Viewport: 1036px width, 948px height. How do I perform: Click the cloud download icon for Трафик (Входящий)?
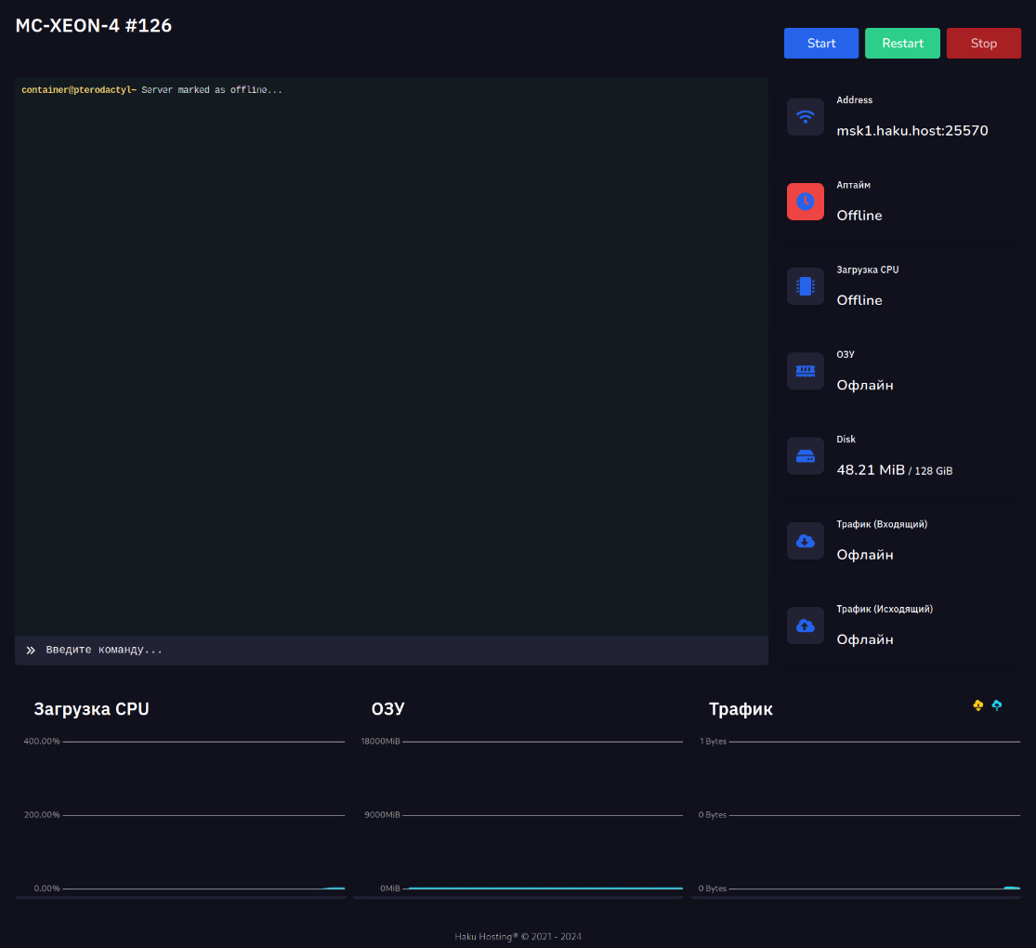(806, 541)
